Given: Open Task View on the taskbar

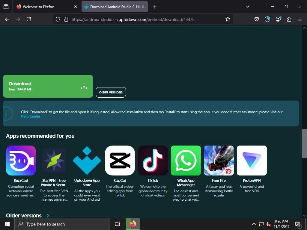Looking at the screenshot, I should pyautogui.click(x=118, y=224).
